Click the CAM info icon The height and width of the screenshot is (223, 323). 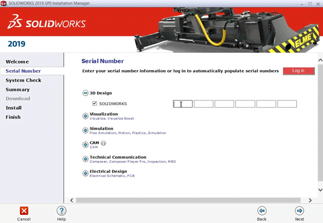pyautogui.click(x=103, y=143)
